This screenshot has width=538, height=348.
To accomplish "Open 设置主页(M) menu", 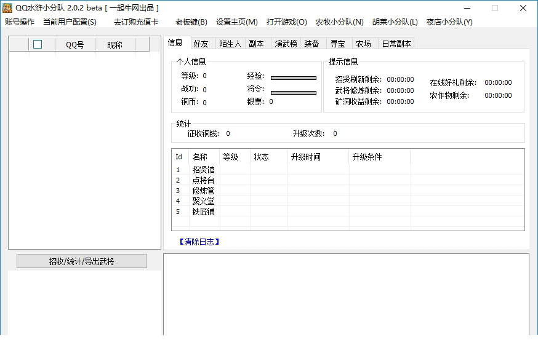I will [237, 22].
